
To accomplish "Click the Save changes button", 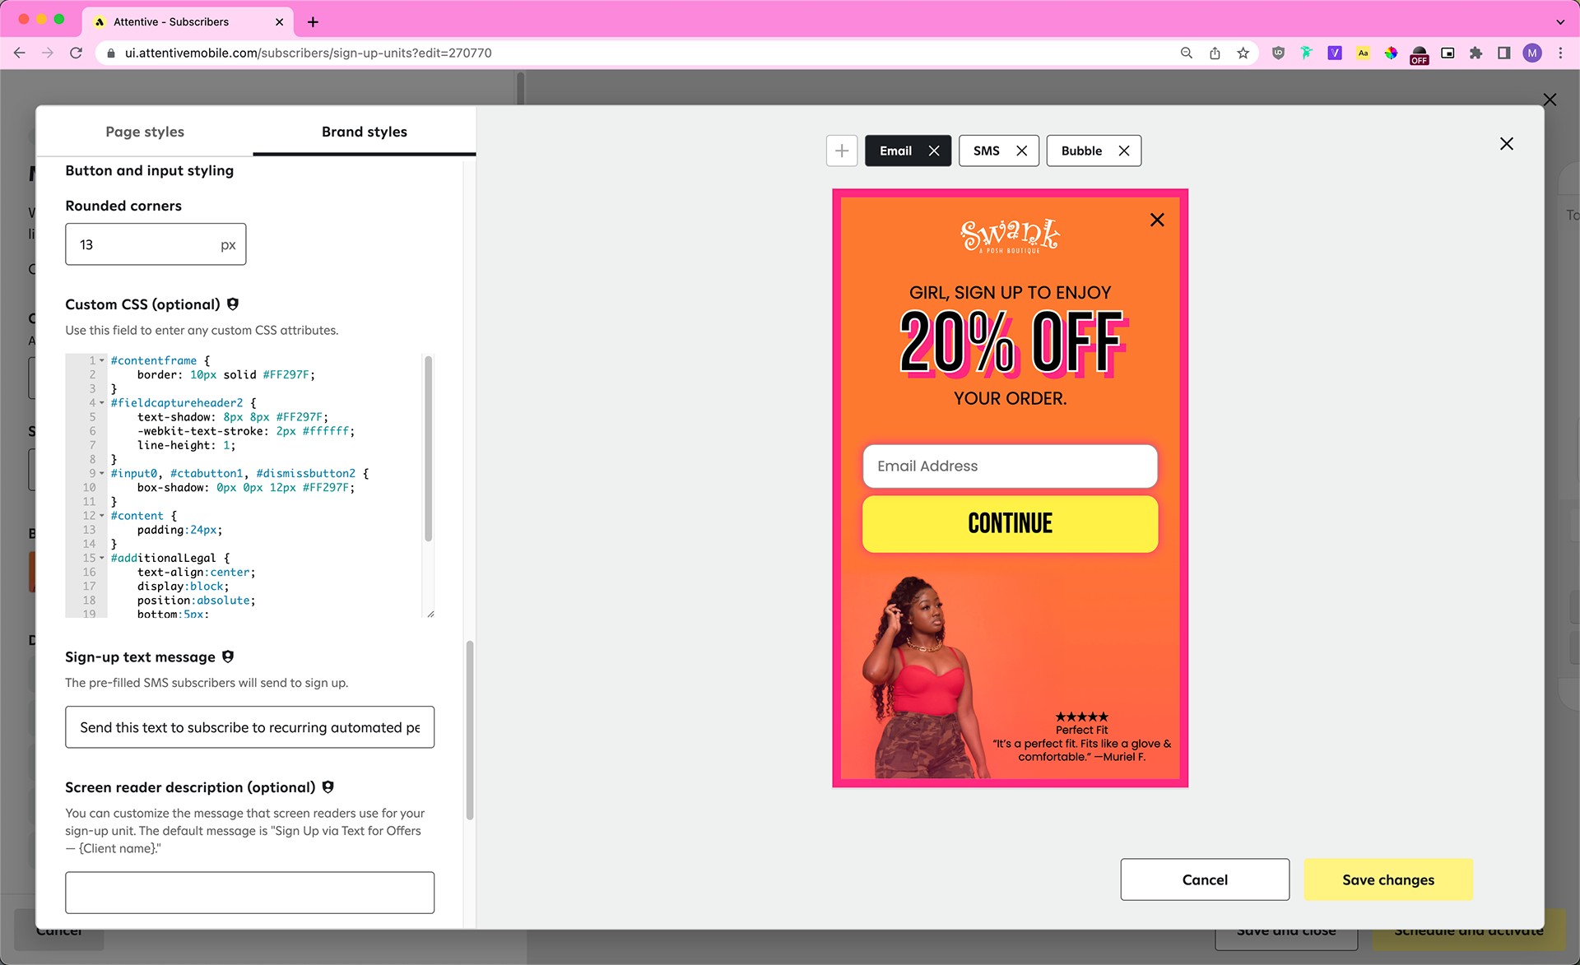I will (1387, 879).
